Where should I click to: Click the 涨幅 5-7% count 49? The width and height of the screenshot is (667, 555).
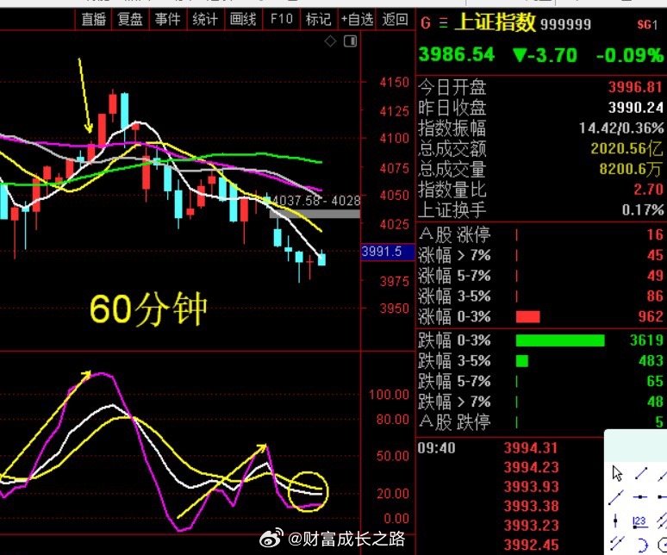tap(655, 276)
